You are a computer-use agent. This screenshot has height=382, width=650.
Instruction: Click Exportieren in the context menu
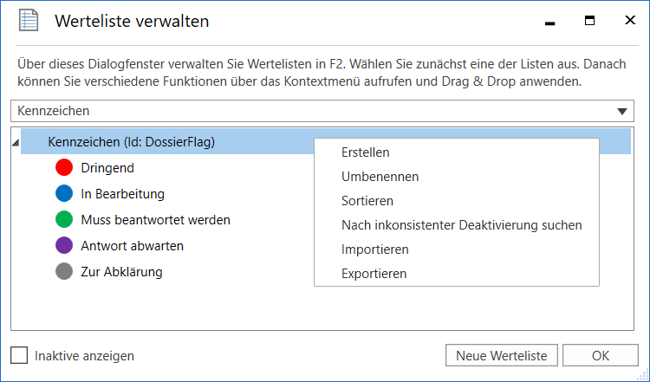(374, 274)
